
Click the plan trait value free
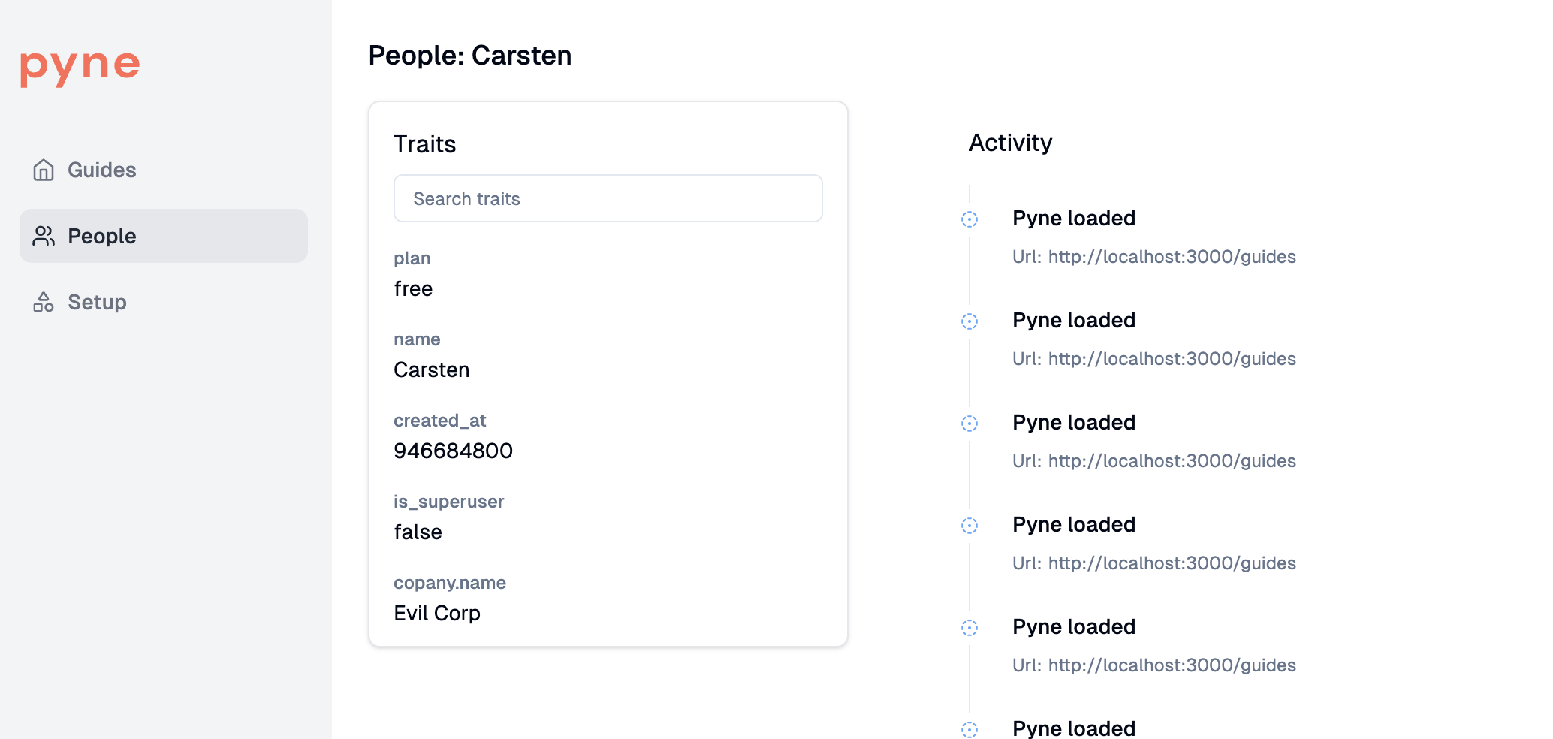point(413,289)
